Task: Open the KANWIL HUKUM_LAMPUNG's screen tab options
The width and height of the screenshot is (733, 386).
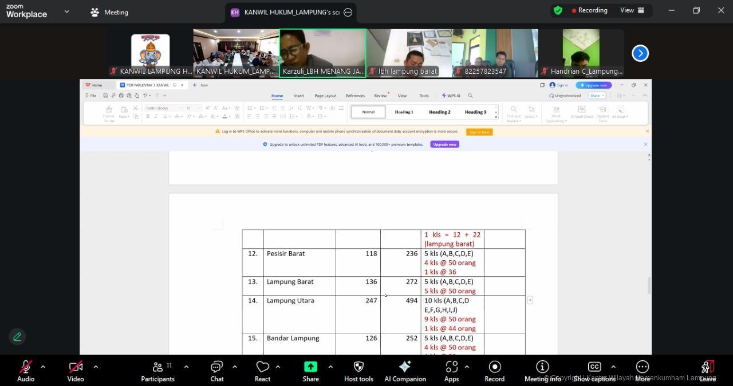Action: pyautogui.click(x=348, y=12)
